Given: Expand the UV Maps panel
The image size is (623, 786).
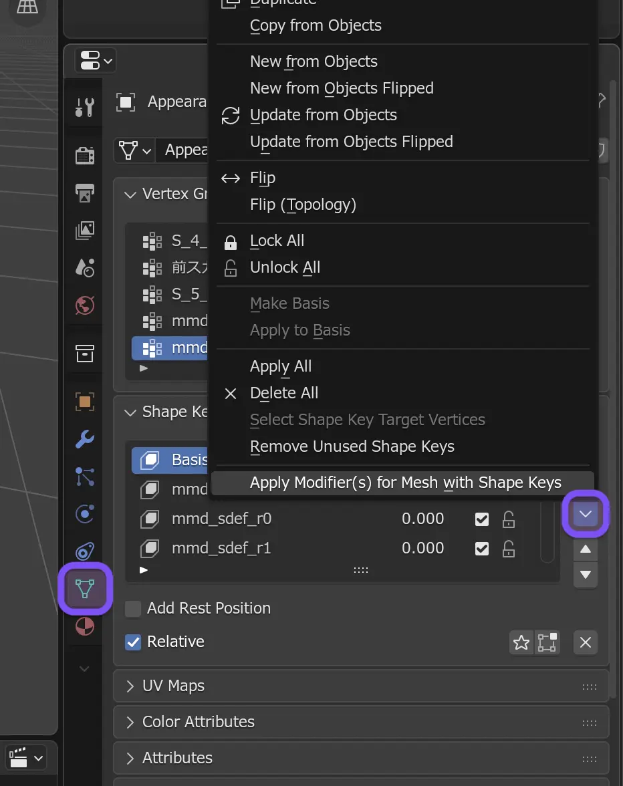Looking at the screenshot, I should (x=130, y=686).
